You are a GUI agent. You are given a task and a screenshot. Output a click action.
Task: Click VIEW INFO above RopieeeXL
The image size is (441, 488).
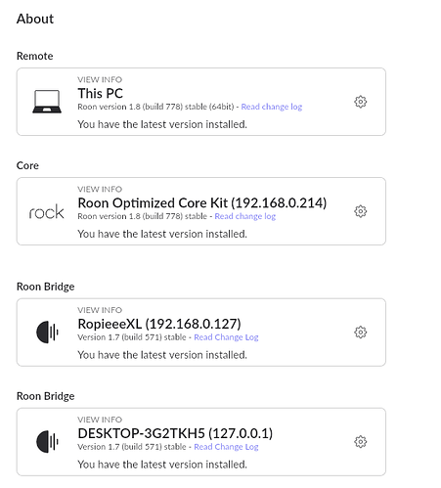[100, 310]
